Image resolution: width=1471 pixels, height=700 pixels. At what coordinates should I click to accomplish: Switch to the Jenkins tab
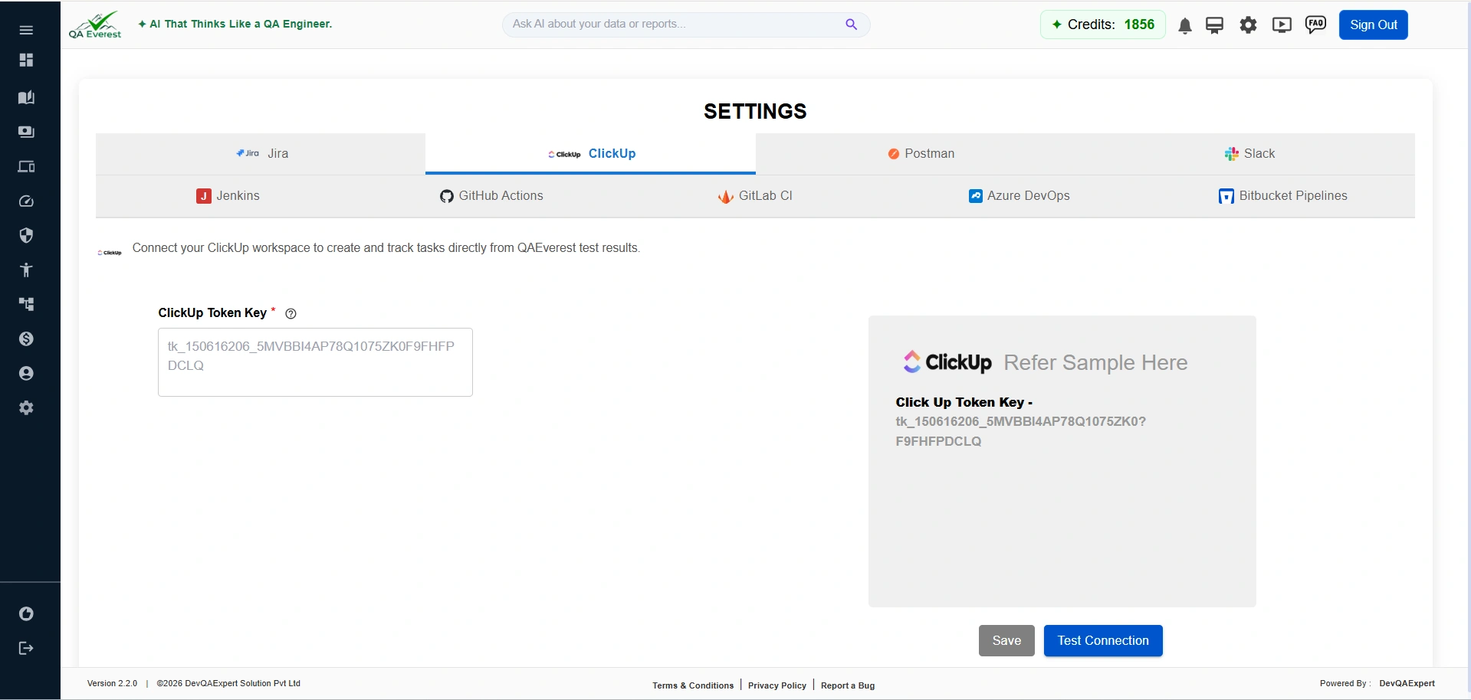228,196
